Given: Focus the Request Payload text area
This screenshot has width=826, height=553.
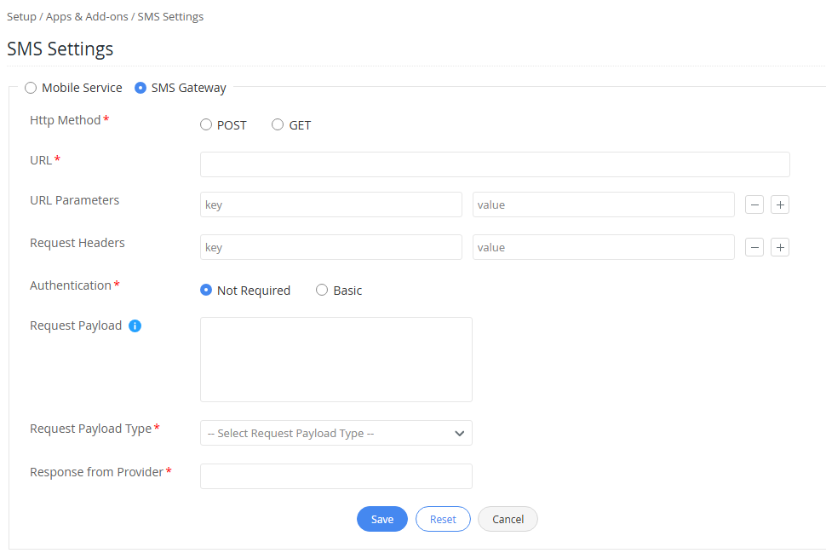Looking at the screenshot, I should 336,360.
